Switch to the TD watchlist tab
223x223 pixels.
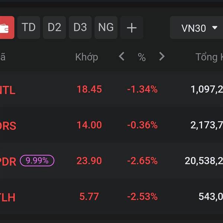[29, 28]
